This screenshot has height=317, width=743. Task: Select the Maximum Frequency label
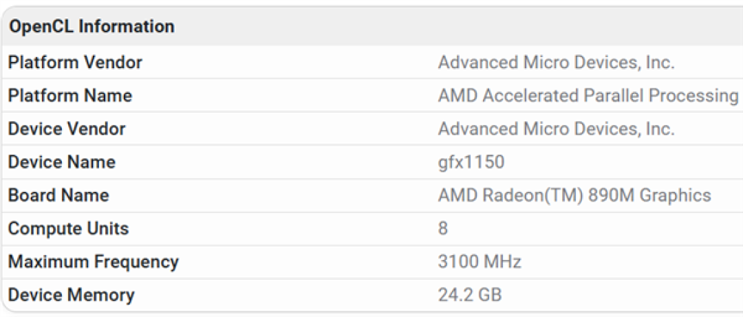click(94, 261)
